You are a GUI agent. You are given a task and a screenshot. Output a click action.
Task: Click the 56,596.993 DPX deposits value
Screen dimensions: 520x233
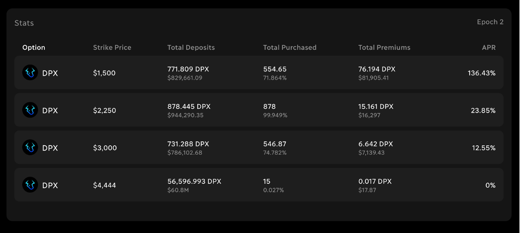click(x=195, y=182)
